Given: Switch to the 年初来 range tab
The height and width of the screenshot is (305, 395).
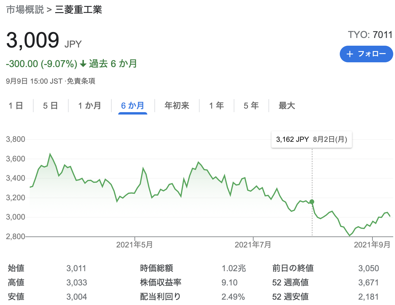Looking at the screenshot, I should [177, 106].
